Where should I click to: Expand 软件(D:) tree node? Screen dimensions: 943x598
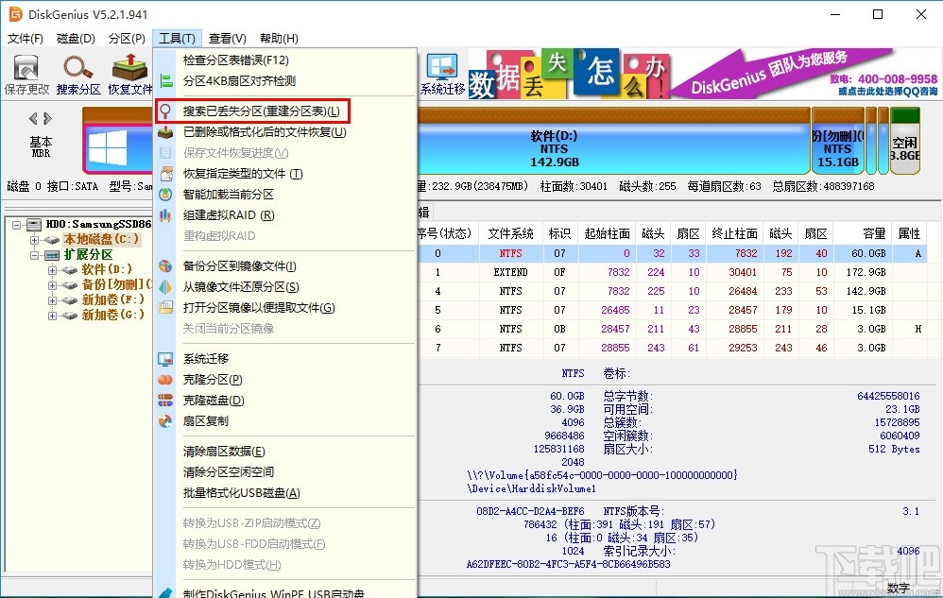point(53,270)
